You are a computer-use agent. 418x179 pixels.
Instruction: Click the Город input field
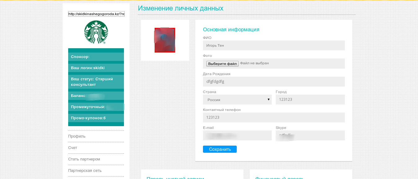(310, 100)
